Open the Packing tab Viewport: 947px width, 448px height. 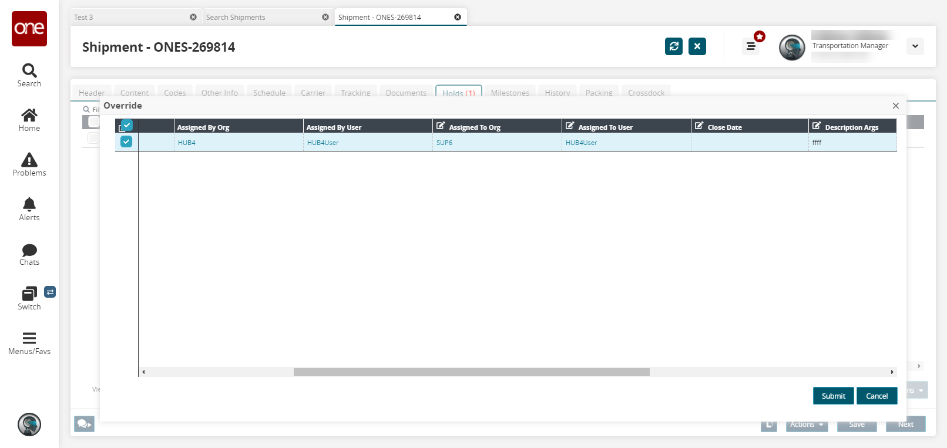click(x=599, y=92)
